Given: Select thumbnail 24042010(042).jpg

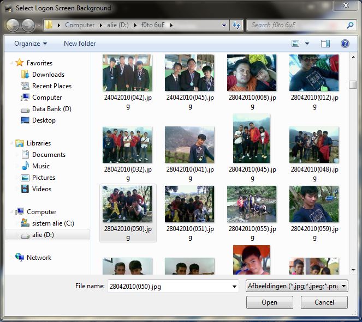Looking at the screenshot, I should coord(127,73).
